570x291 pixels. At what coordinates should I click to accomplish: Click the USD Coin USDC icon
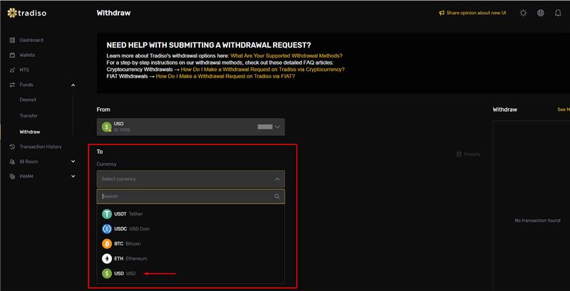[x=107, y=228]
